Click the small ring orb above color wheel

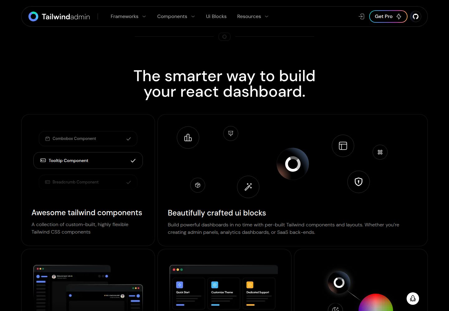[x=339, y=282]
